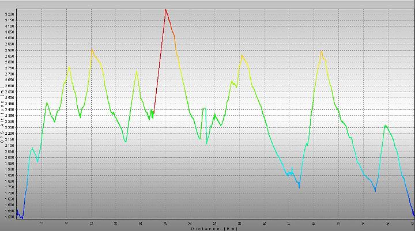Click the "GPS Altitude [m]" axis title
The height and width of the screenshot is (231, 415).
point(3,115)
